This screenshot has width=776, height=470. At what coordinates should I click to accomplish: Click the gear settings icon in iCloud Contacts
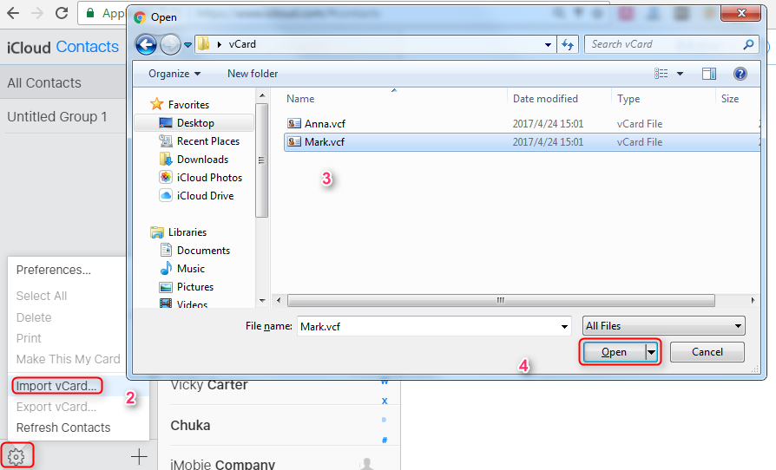[16, 457]
